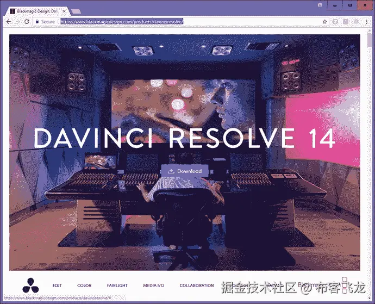Viewport: 375px width, 304px height.
Task: Open the Chrome three-dot menu
Action: click(x=366, y=22)
